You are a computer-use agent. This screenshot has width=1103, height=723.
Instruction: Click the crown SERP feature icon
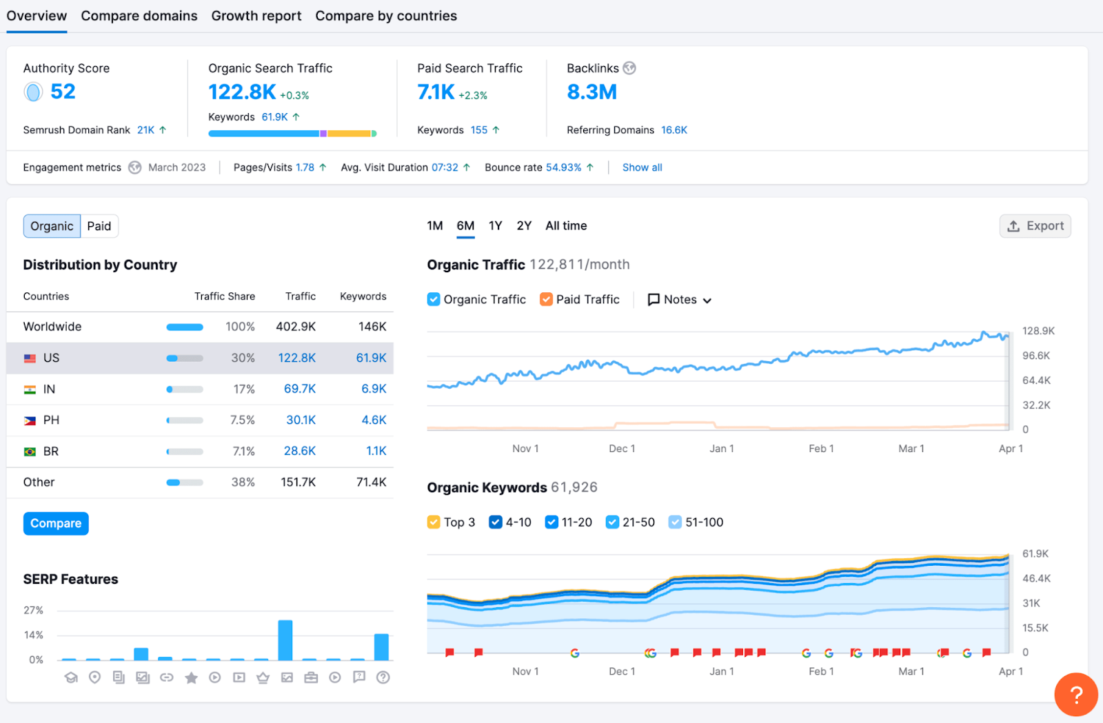[263, 678]
